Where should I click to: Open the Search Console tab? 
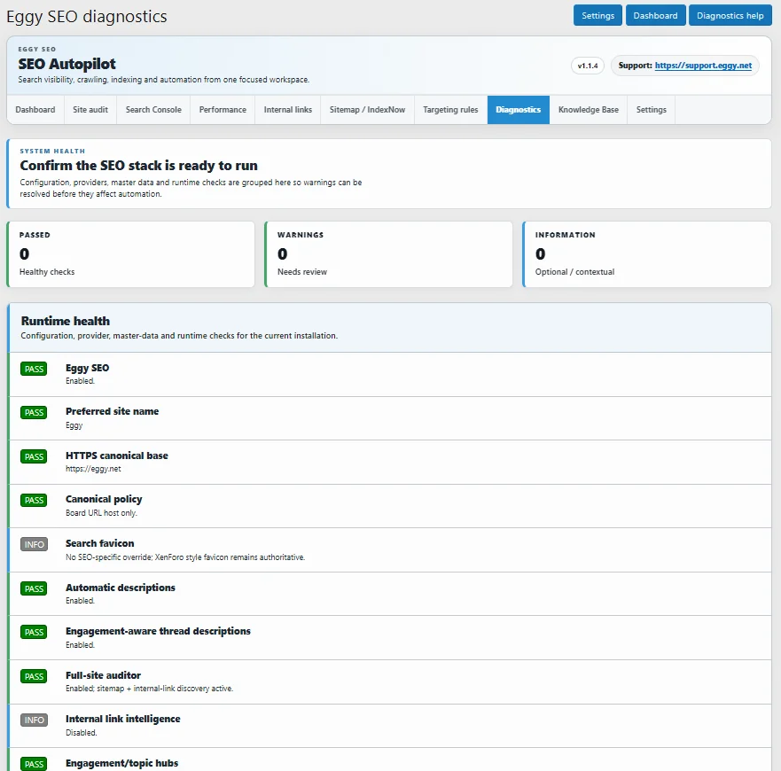(153, 110)
